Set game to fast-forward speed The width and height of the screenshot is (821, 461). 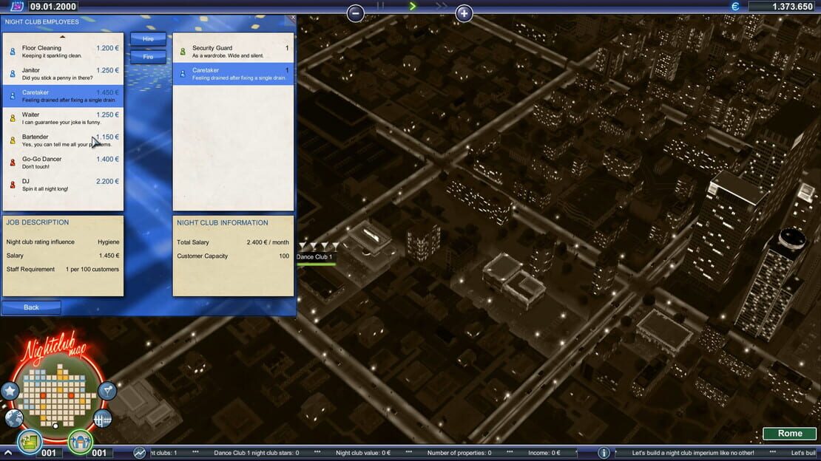pyautogui.click(x=442, y=6)
